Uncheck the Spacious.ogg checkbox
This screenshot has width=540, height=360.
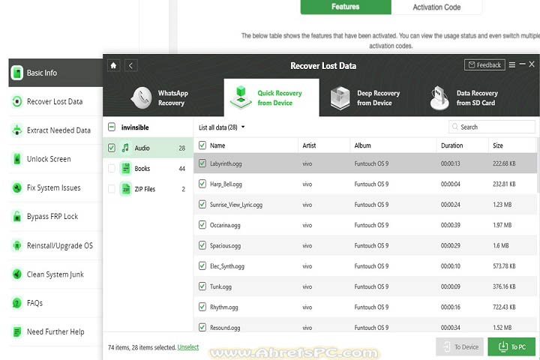point(202,245)
